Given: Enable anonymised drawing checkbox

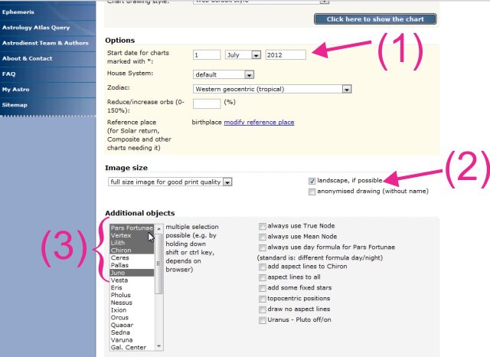Looking at the screenshot, I should [312, 191].
